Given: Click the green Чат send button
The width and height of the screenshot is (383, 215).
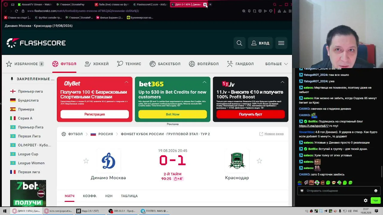Looking at the screenshot, I should 376,200.
